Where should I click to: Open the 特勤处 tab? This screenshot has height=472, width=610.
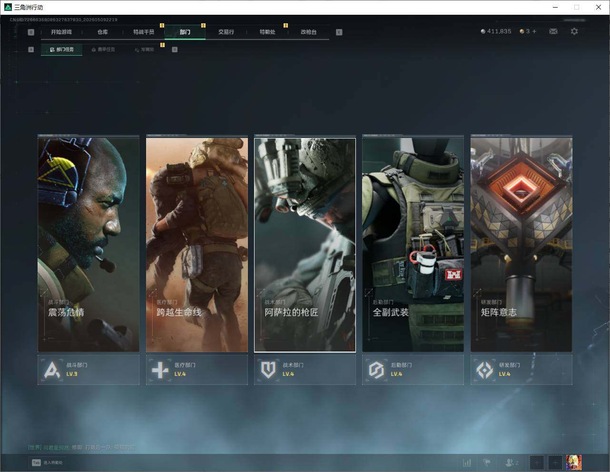(x=267, y=32)
